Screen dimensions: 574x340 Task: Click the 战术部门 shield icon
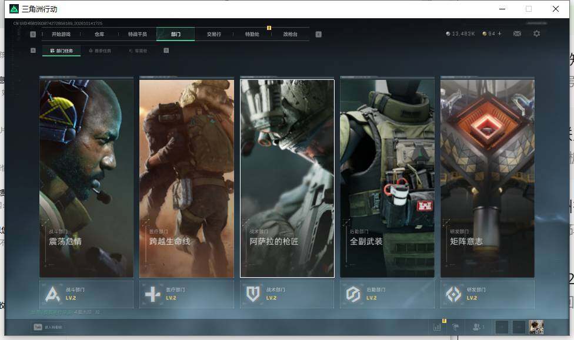click(x=253, y=294)
